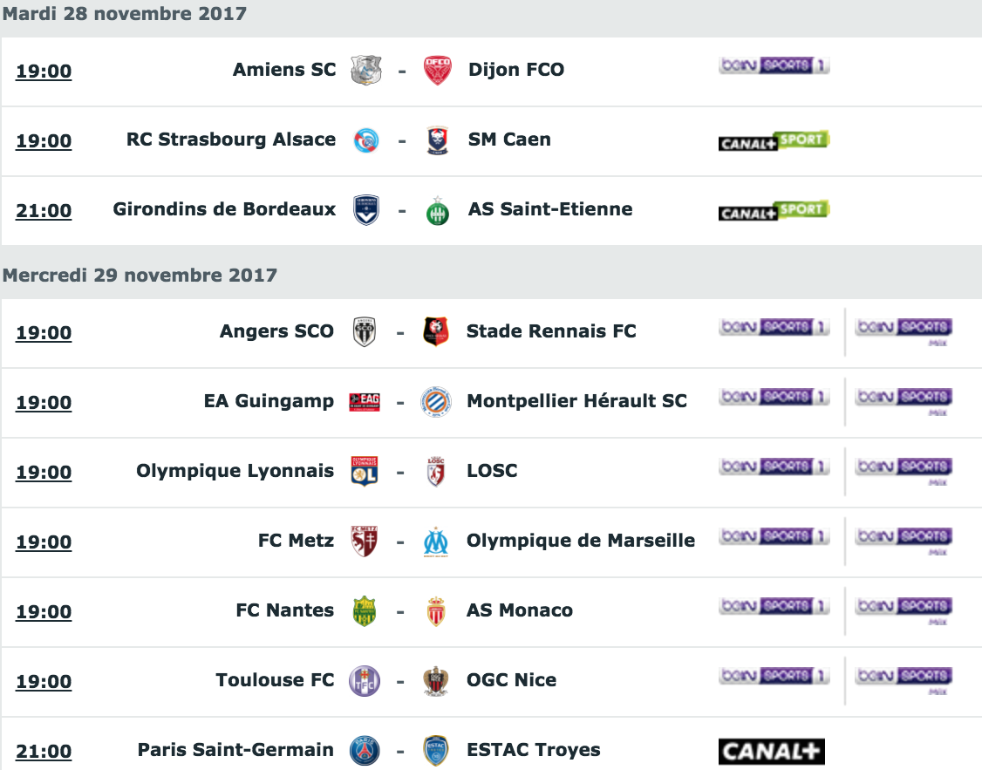Select the Olympique Lyonnais OL logo
Viewport: 982px width, 770px height.
pos(365,472)
